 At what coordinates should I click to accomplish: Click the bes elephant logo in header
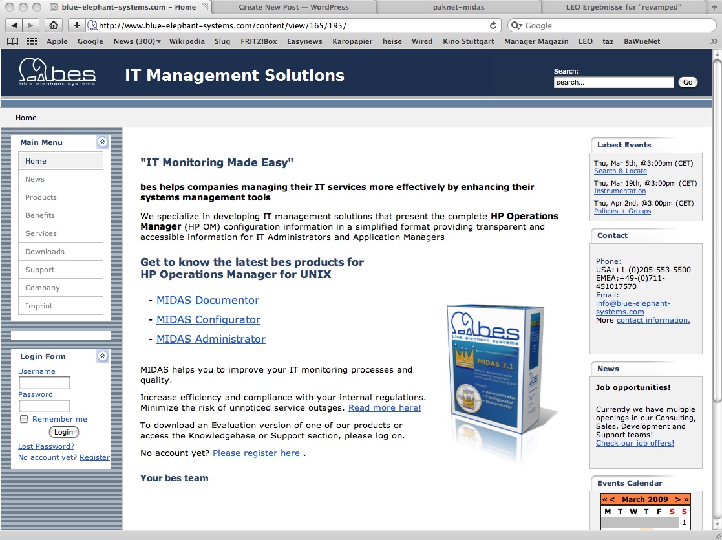pyautogui.click(x=58, y=72)
